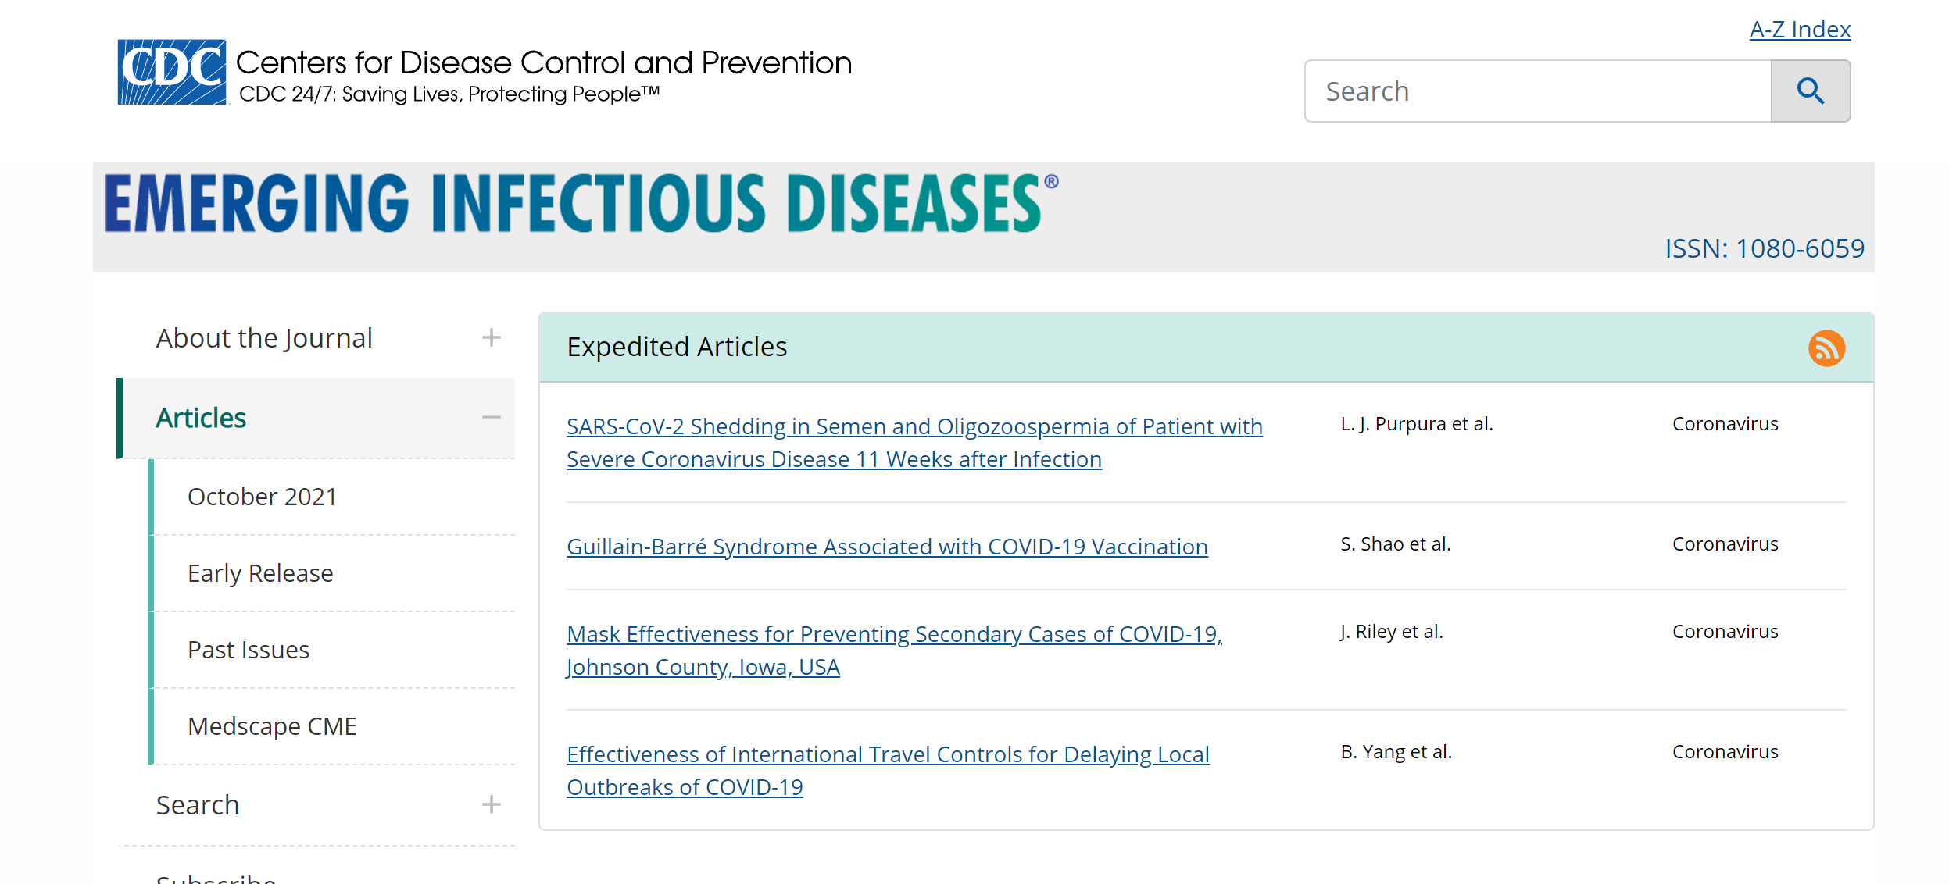Viewport: 1949px width, 884px height.
Task: Click the Emerging Infectious Diseases banner
Action: 581,203
